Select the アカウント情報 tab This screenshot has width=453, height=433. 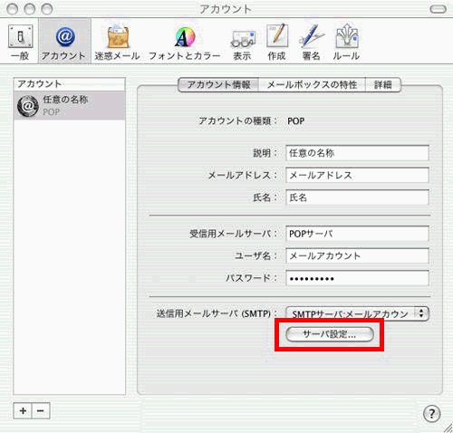218,84
